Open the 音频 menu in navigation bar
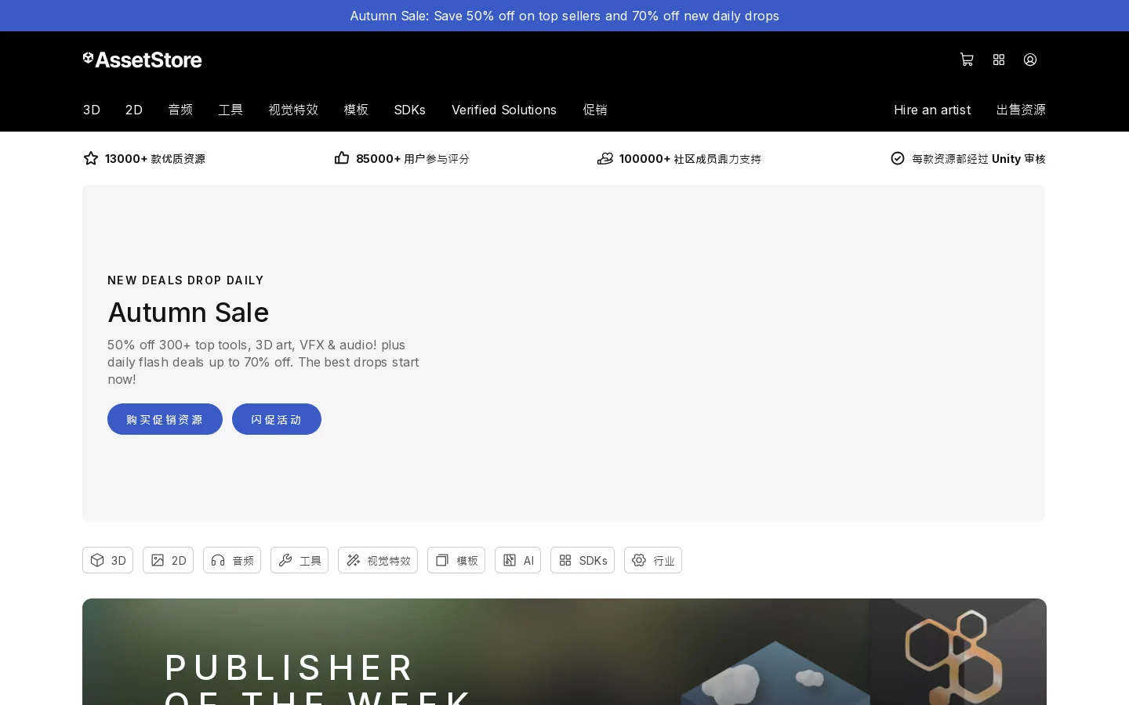1129x705 pixels. click(180, 110)
